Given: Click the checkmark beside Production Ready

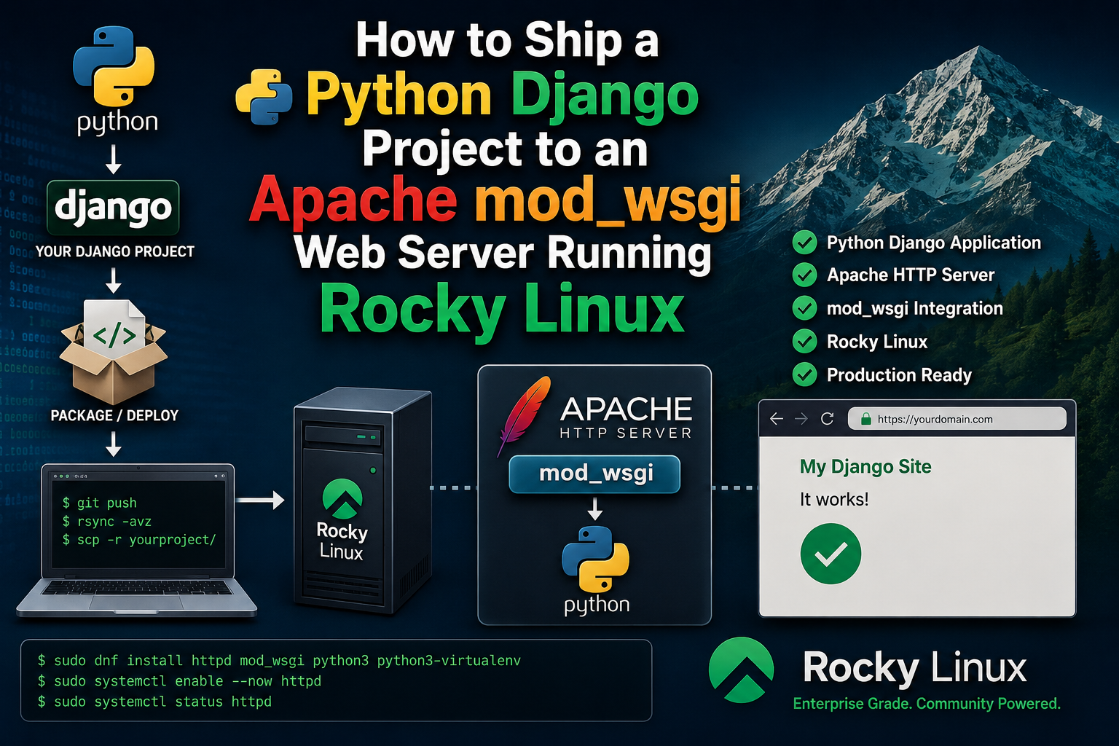Looking at the screenshot, I should pyautogui.click(x=804, y=375).
